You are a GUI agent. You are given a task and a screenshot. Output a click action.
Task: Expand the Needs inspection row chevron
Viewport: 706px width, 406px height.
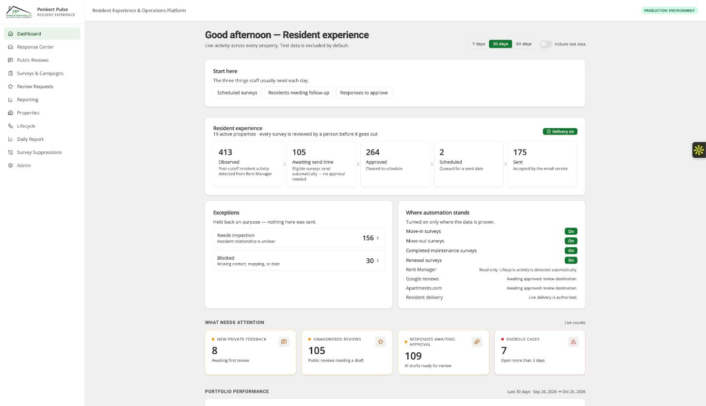(378, 238)
